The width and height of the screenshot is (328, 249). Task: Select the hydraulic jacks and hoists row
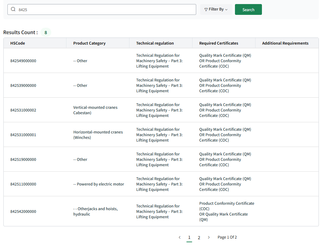[161, 211]
